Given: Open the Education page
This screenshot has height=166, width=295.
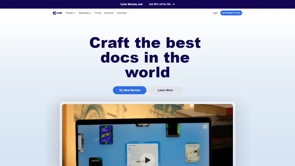Looking at the screenshot, I should click(109, 13).
